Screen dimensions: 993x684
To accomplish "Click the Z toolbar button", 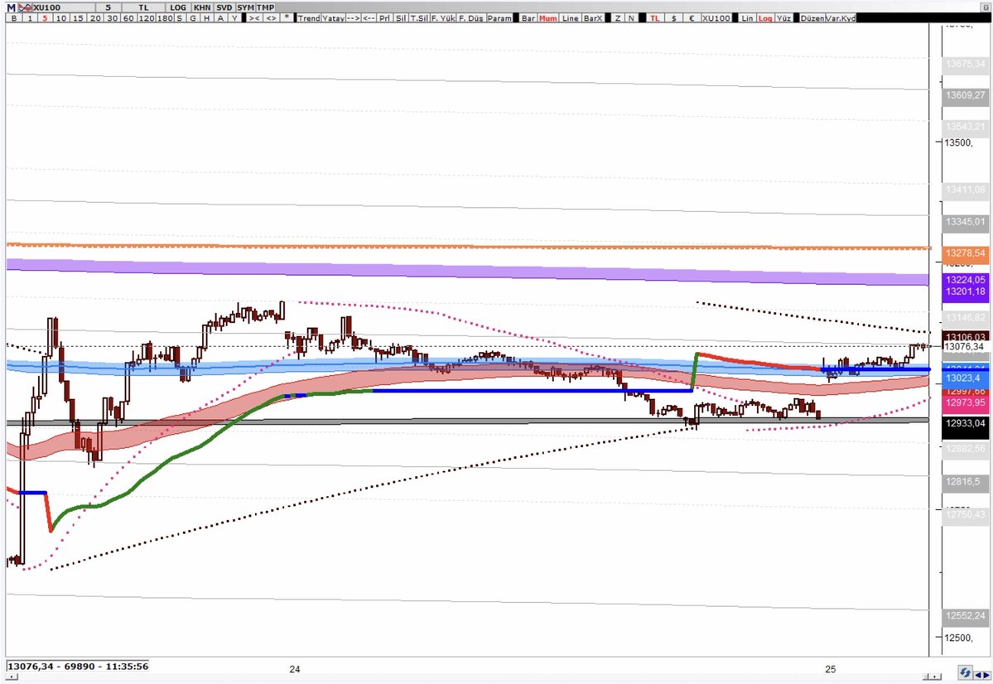I will pyautogui.click(x=618, y=18).
